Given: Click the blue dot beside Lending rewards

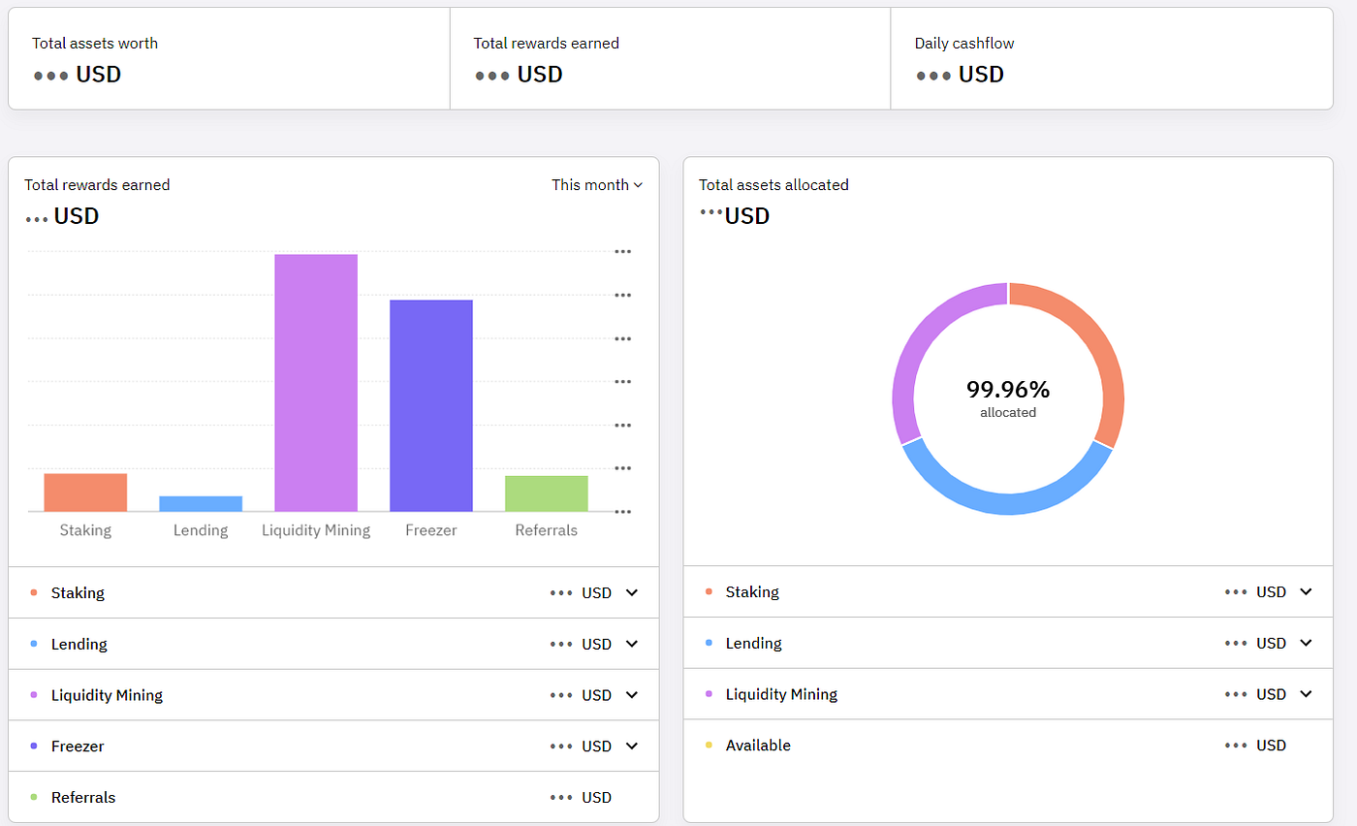Looking at the screenshot, I should click(34, 644).
